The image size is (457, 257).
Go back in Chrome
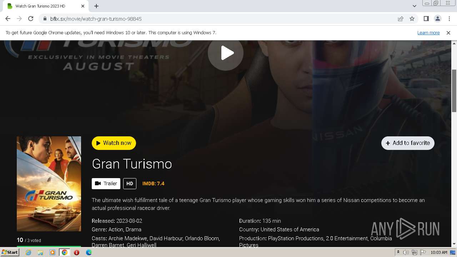point(8,19)
